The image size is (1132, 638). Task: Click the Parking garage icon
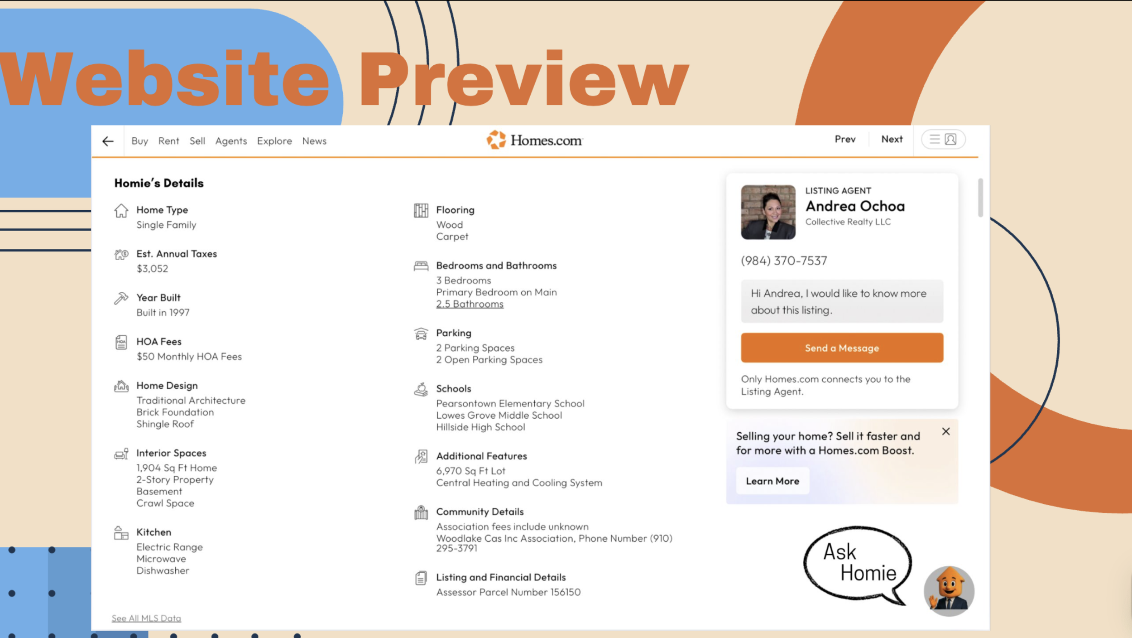pos(421,334)
